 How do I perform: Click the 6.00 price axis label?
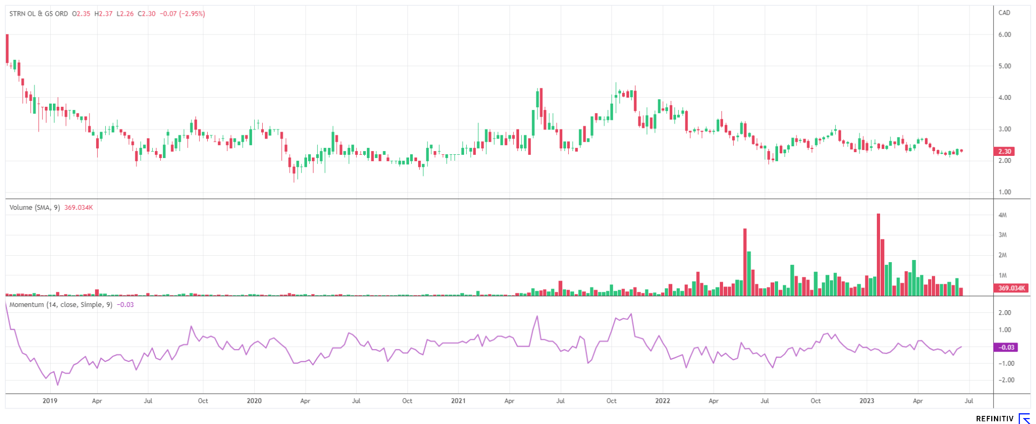click(1004, 35)
